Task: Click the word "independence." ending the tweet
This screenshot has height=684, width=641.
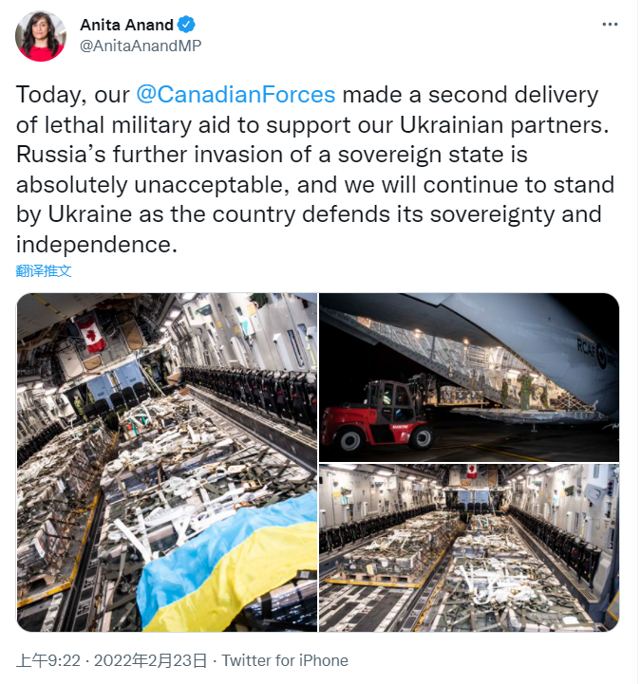Action: coord(97,244)
